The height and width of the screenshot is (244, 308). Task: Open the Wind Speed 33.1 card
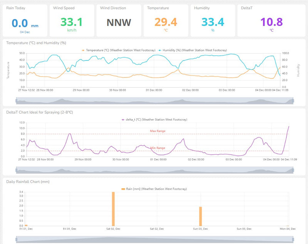tap(71, 21)
